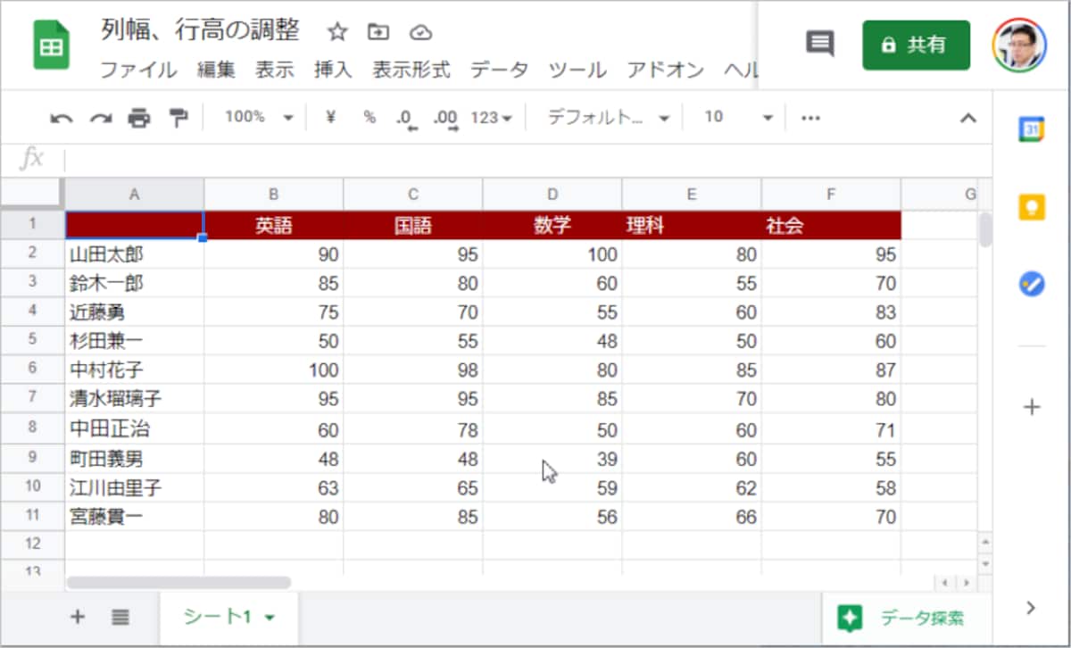The image size is (1071, 648).
Task: Select the row 11 header
Action: point(32,516)
